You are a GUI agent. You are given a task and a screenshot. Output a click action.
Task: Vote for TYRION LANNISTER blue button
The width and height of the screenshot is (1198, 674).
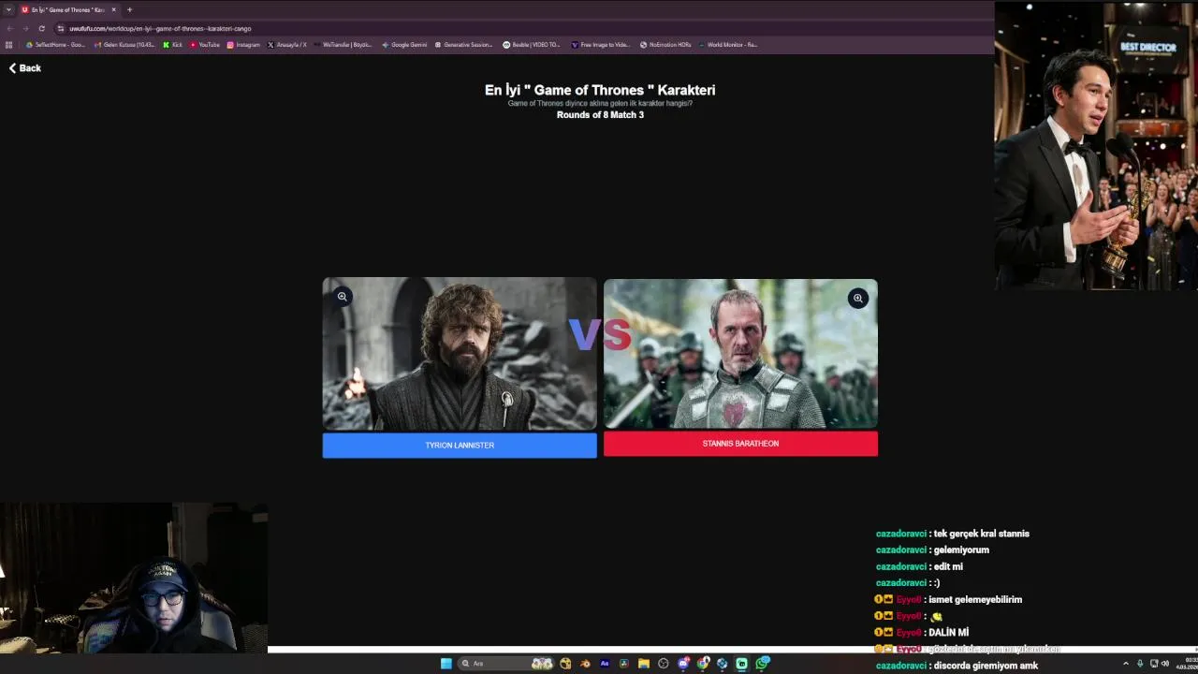(460, 446)
